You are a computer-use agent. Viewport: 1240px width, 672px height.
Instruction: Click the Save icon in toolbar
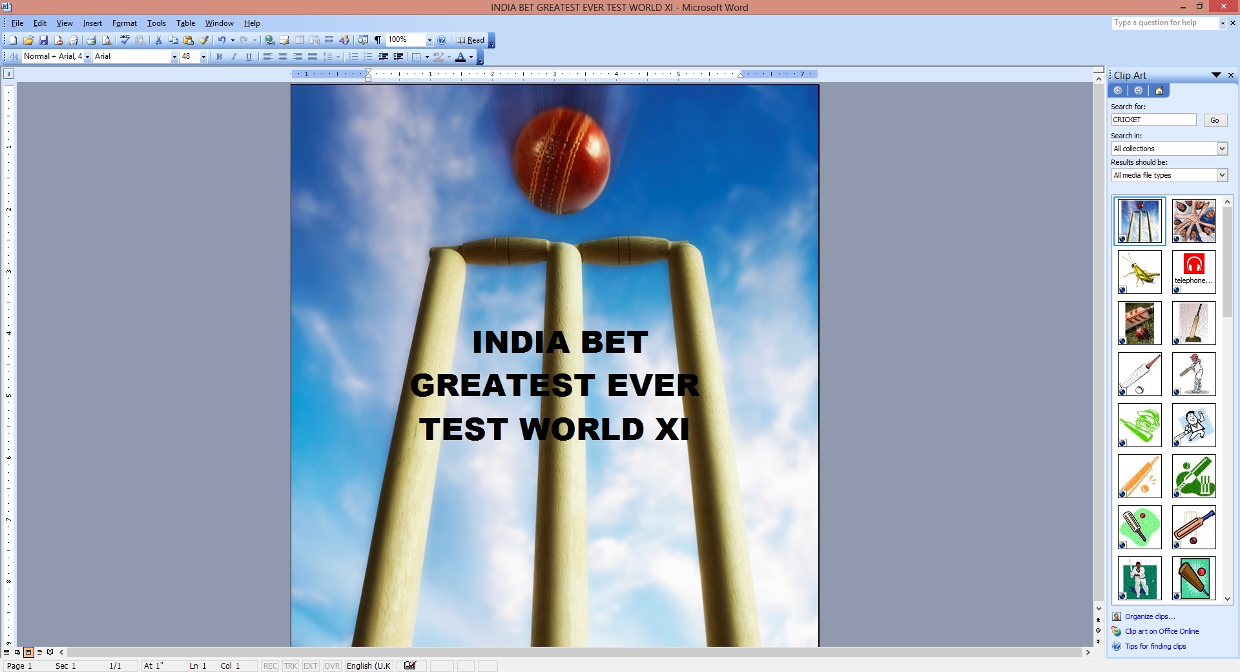(x=43, y=40)
